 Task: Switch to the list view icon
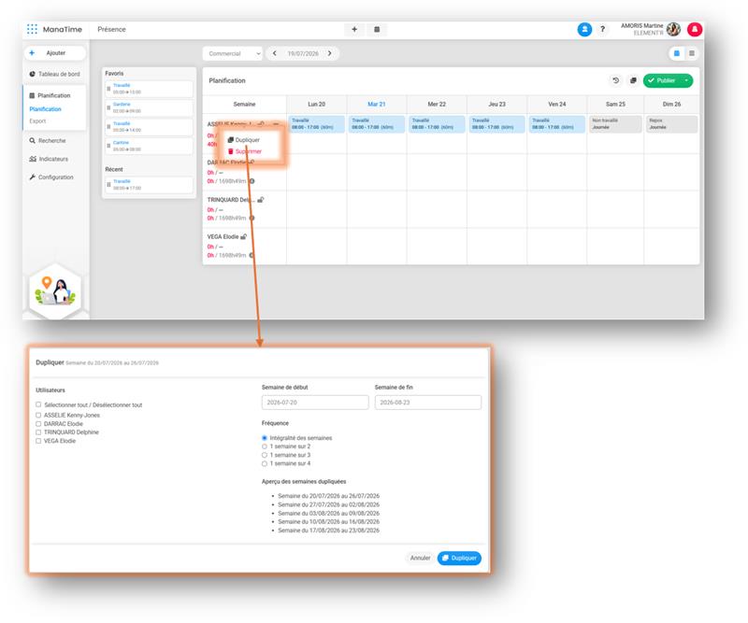point(692,53)
